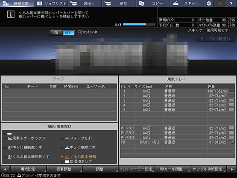Click the globe network icon
Image resolution: width=237 pixels, height=178 pixels.
pos(209,3)
